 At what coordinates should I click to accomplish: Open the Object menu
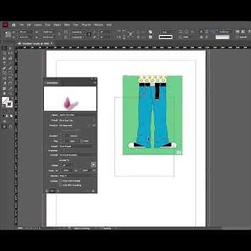pyautogui.click(x=57, y=25)
